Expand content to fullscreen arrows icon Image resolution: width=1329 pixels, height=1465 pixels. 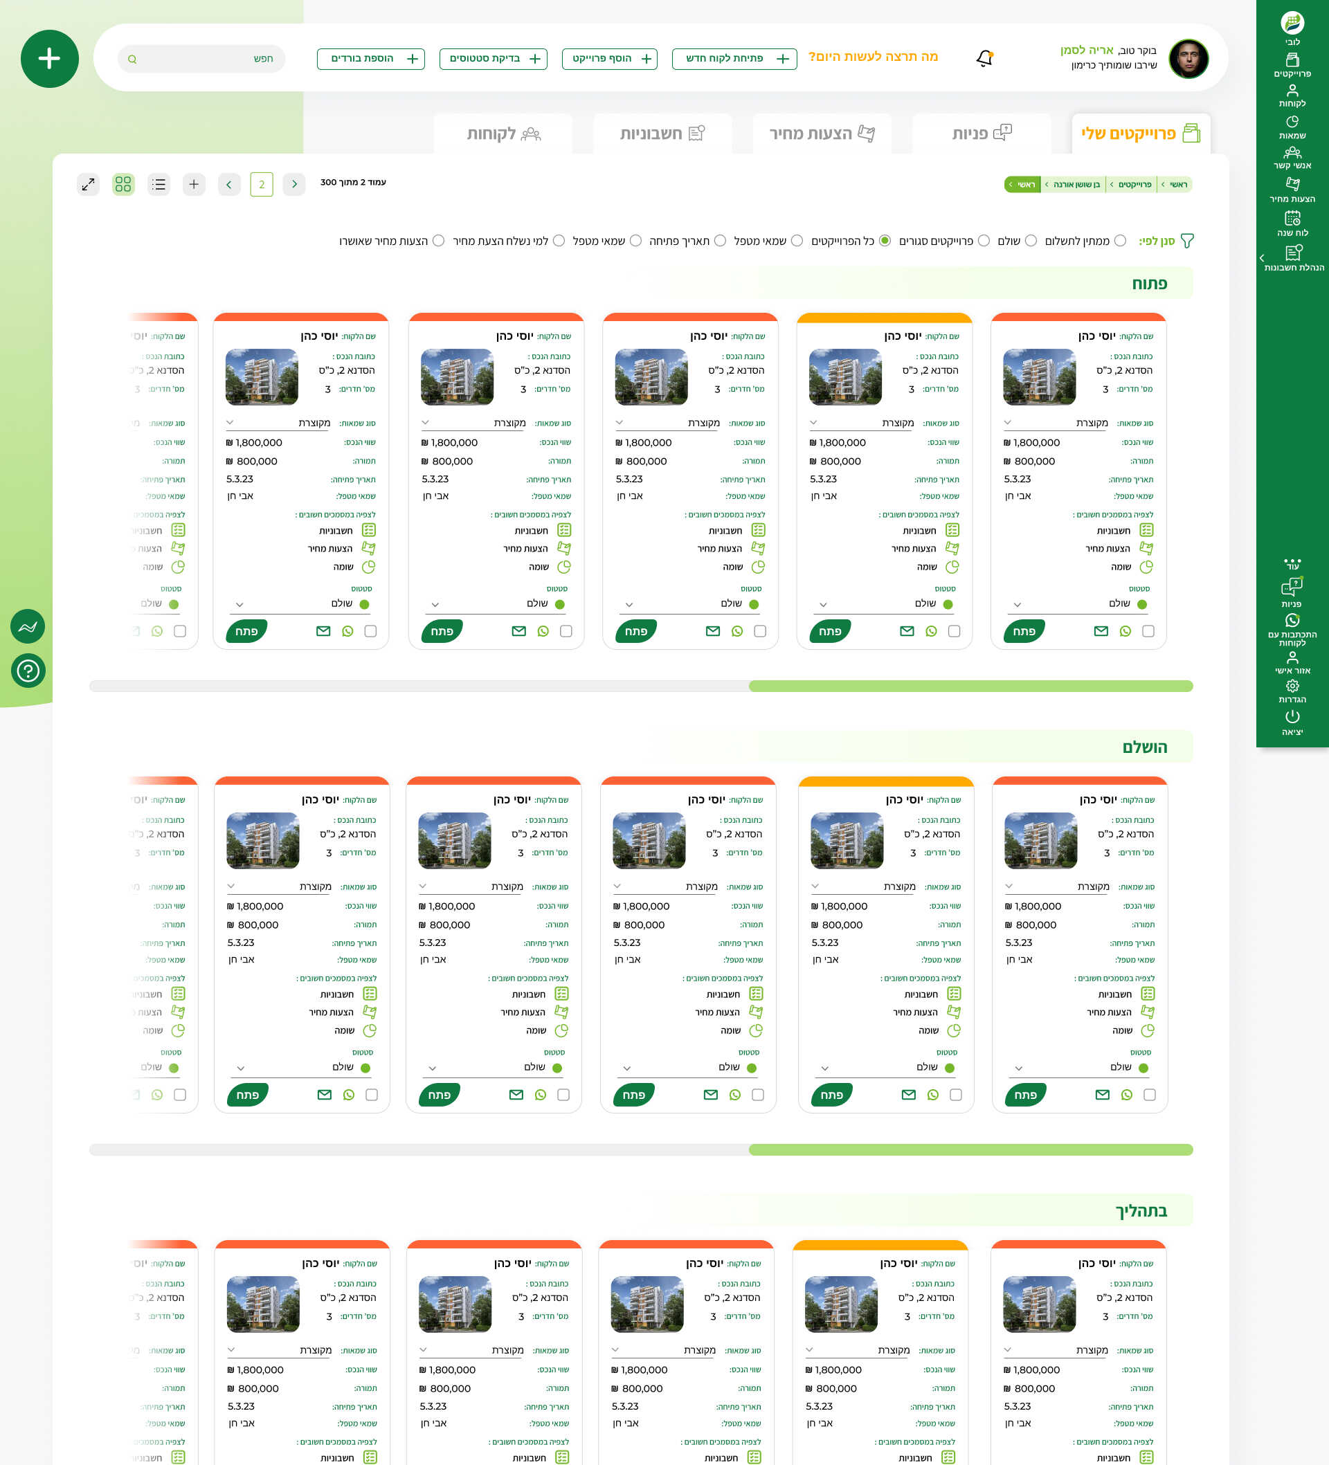point(88,184)
